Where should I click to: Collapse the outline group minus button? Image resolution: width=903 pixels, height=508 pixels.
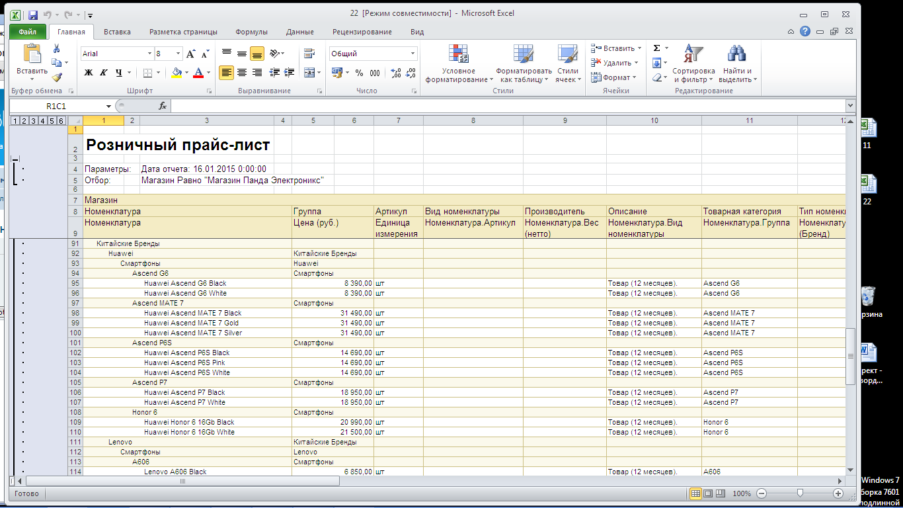[x=15, y=159]
